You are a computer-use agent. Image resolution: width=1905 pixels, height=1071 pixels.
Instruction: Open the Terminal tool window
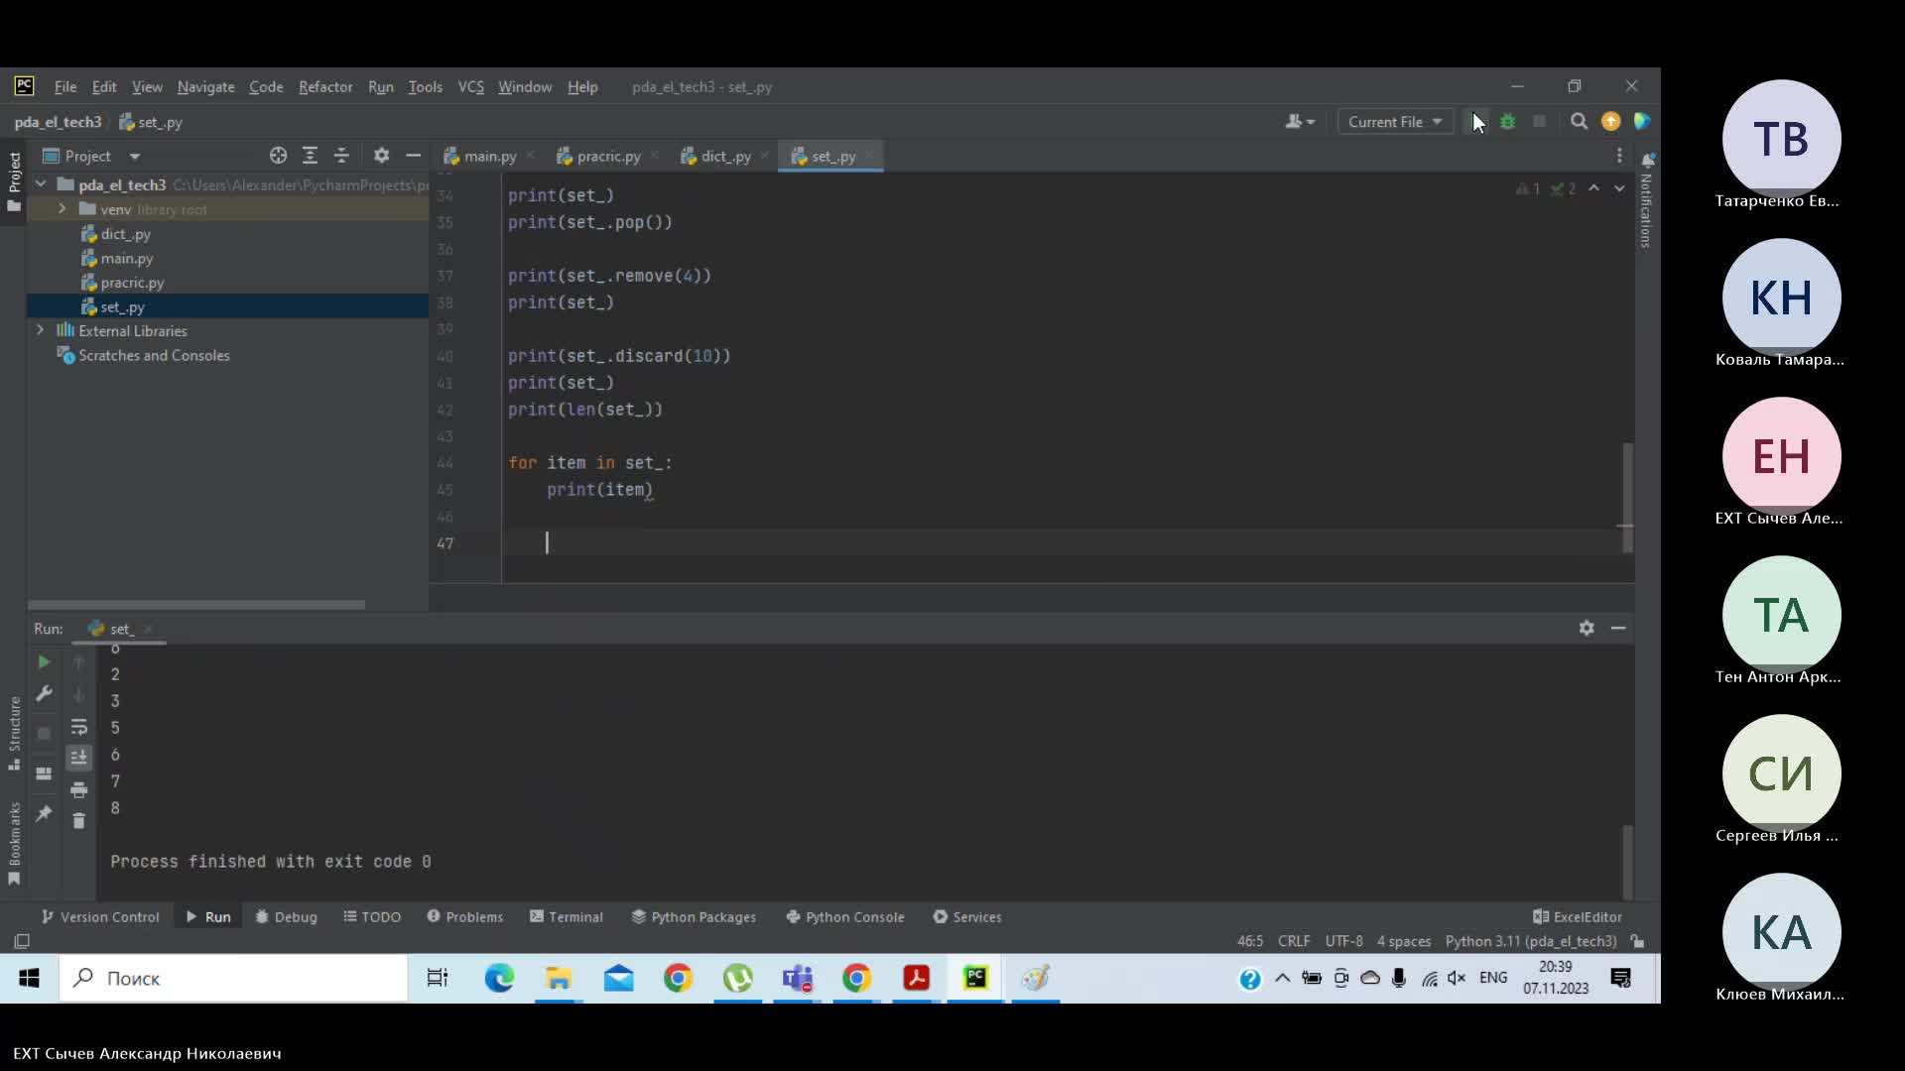click(567, 917)
